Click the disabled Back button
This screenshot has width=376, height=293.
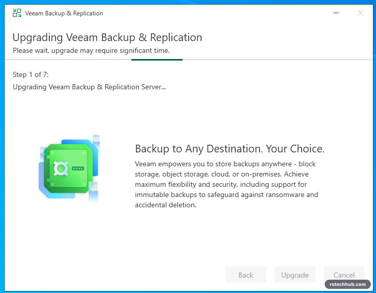tap(246, 275)
